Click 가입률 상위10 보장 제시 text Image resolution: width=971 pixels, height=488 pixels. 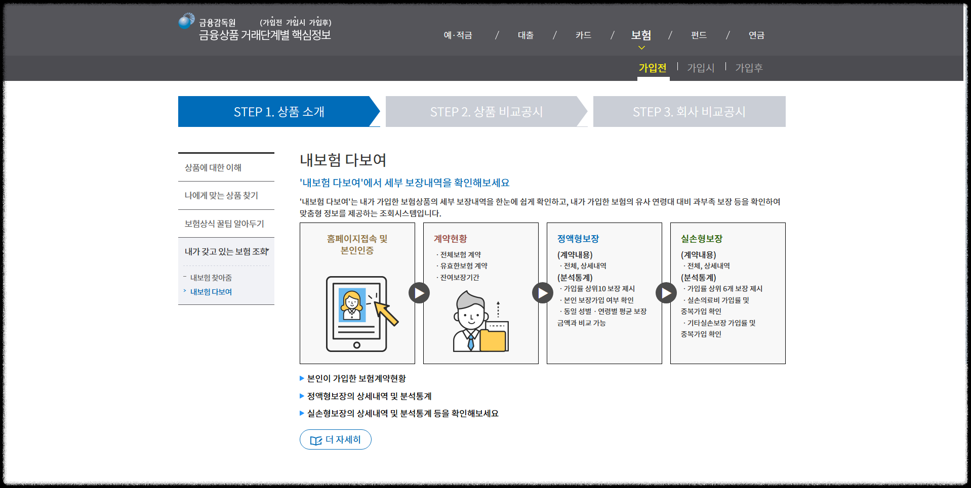599,288
